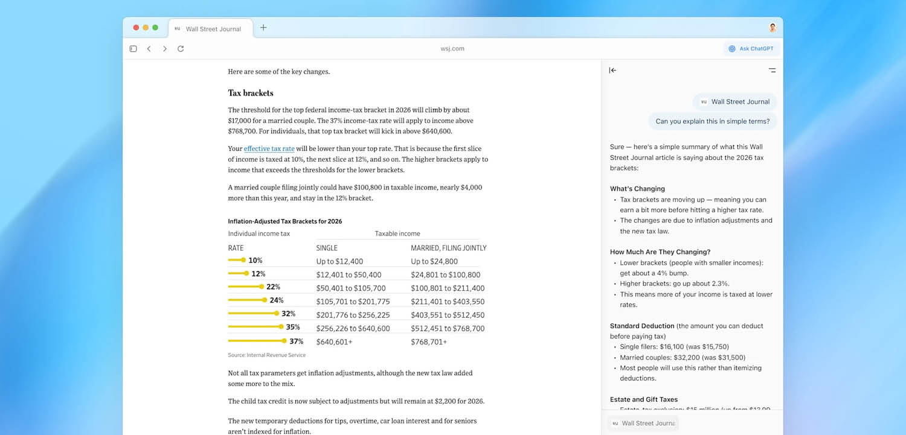Click the question bubble about simple terms
This screenshot has height=435, width=906.
point(712,121)
